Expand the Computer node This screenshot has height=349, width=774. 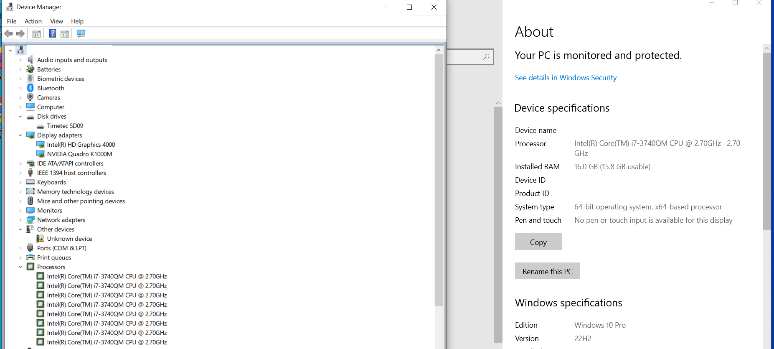tap(20, 107)
